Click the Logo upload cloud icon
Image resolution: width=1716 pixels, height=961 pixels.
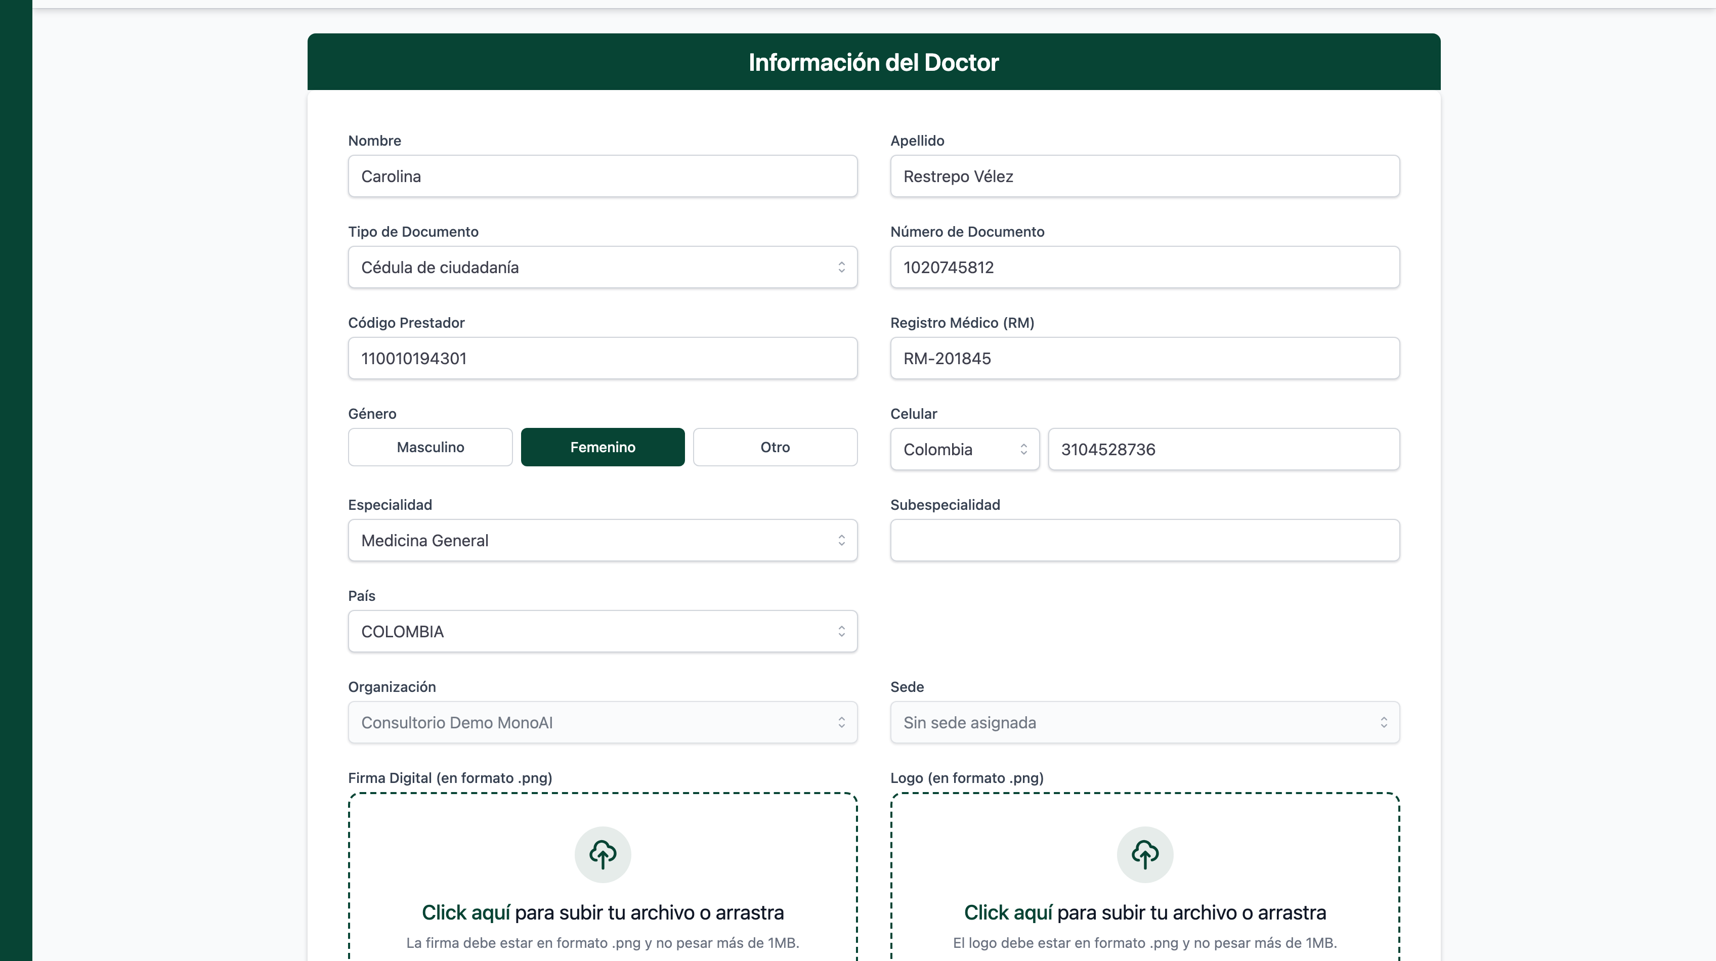1144,854
